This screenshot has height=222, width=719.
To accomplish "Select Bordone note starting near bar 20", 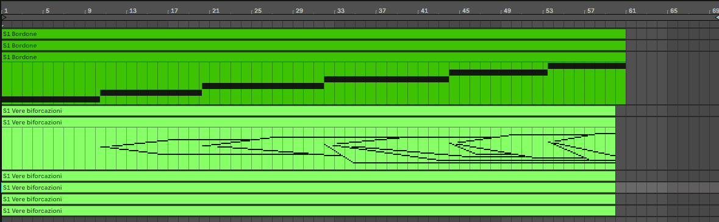I will [x=263, y=86].
